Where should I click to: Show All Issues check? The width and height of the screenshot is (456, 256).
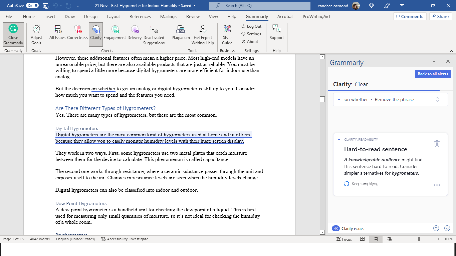point(57,33)
